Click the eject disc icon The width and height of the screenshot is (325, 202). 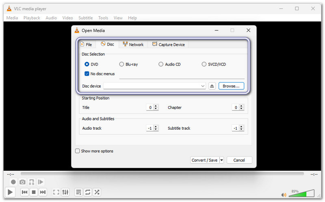(212, 86)
